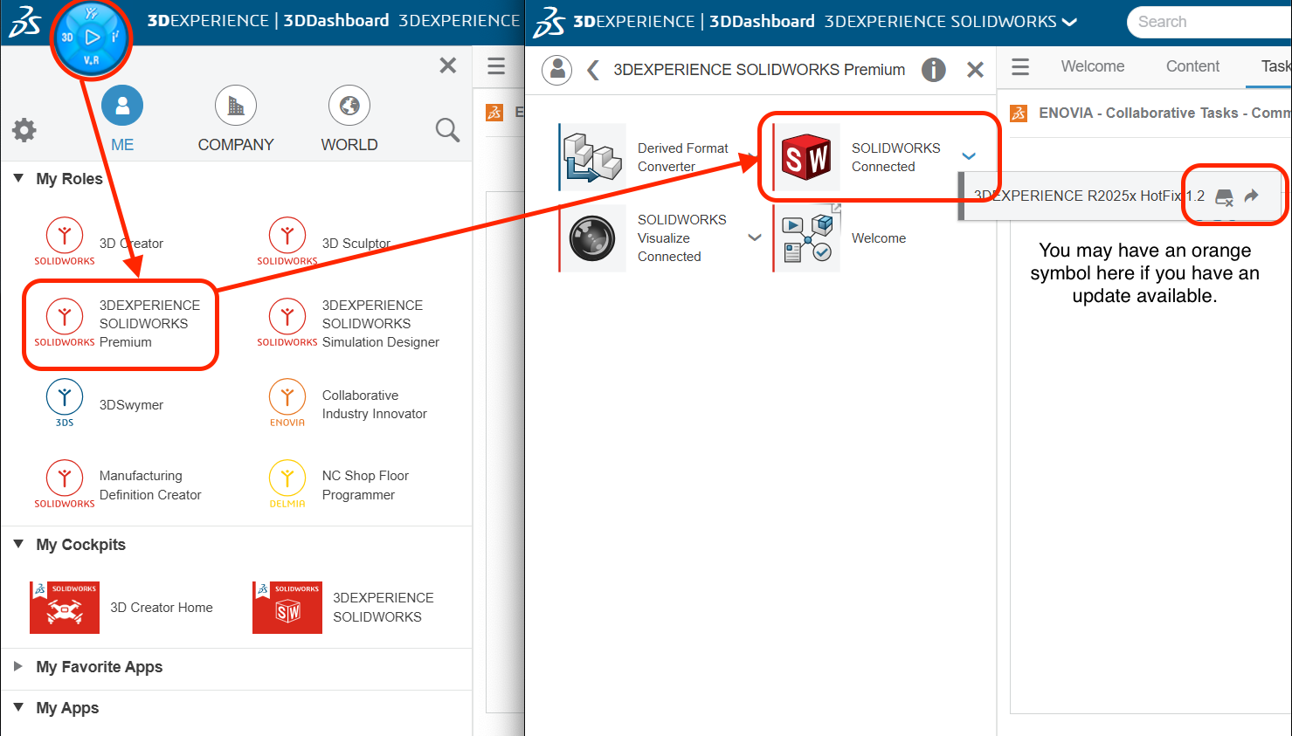Launch the SOLIDWORKS Connected app
The image size is (1292, 736).
pos(805,157)
